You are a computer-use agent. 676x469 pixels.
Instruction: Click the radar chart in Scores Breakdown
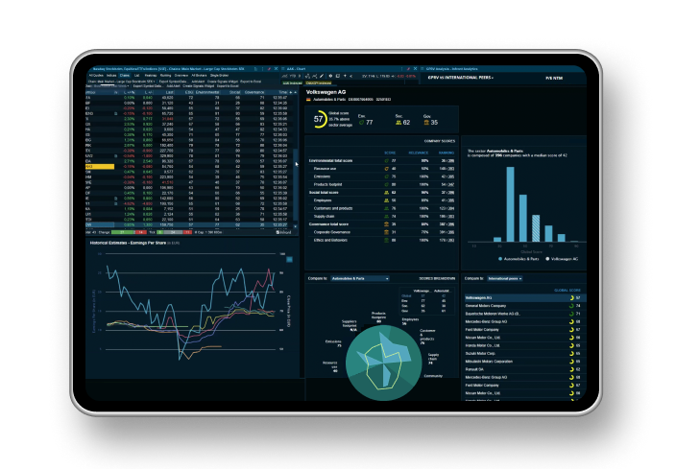point(383,363)
